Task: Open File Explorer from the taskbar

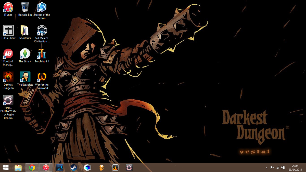Action: point(18,167)
